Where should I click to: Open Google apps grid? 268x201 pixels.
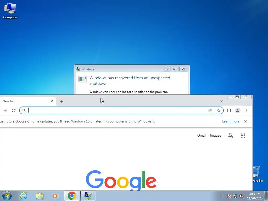click(243, 136)
